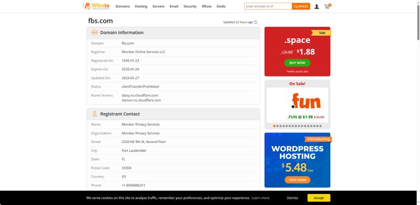Refresh whois record with the reload icon
This screenshot has height=205, width=420.
click(x=256, y=22)
